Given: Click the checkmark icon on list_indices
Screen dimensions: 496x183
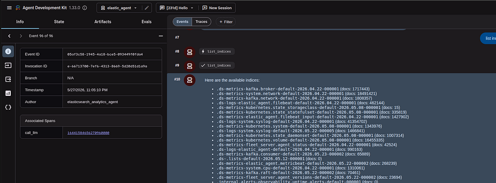Looking at the screenshot, I should tap(203, 65).
